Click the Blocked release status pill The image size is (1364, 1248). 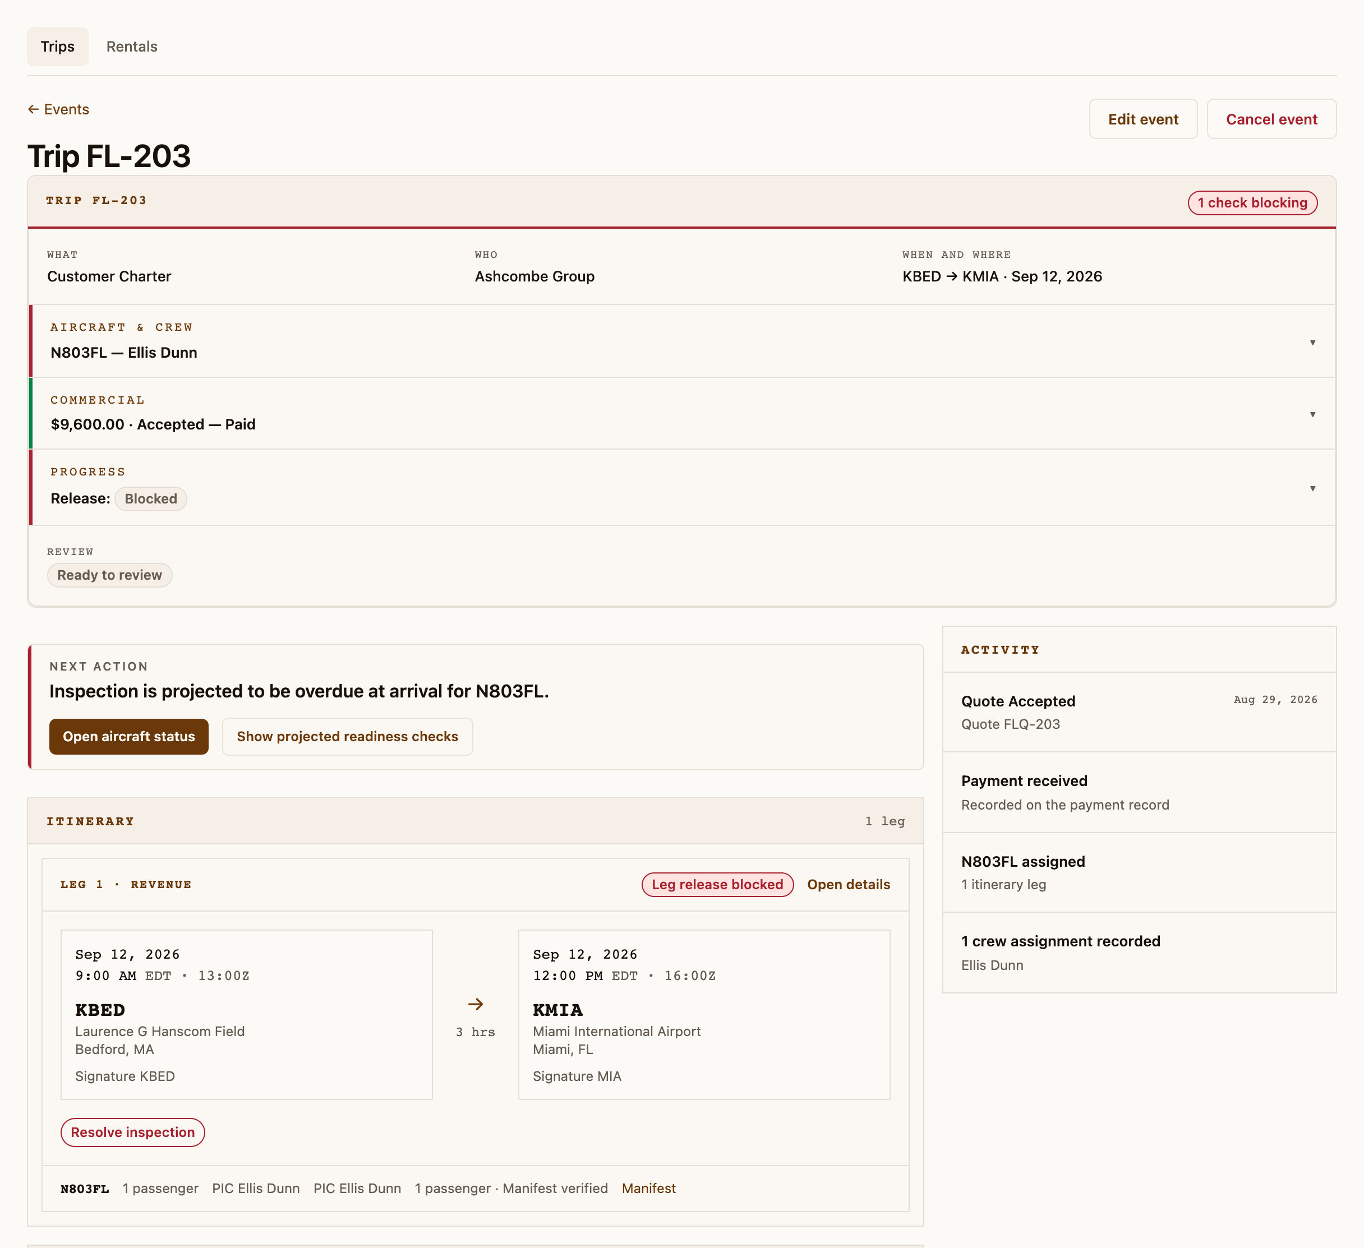[x=151, y=499]
